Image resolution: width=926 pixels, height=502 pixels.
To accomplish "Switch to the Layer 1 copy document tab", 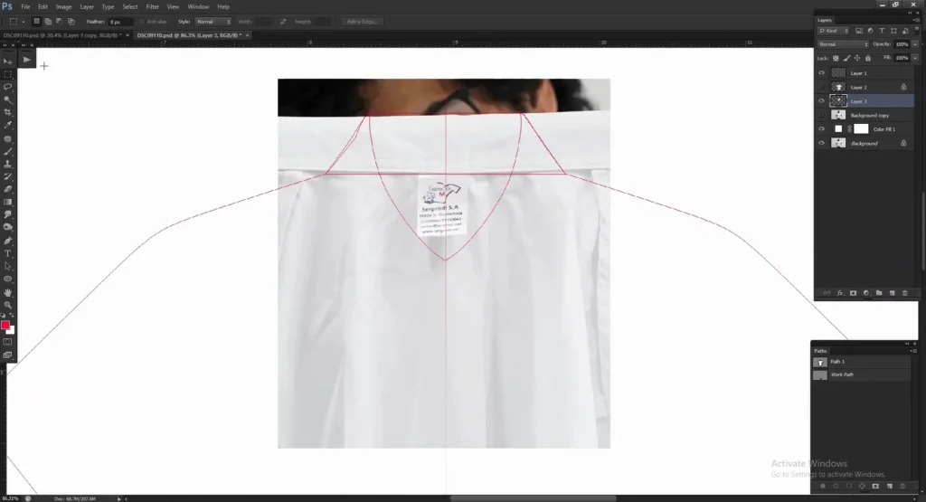I will tap(63, 35).
